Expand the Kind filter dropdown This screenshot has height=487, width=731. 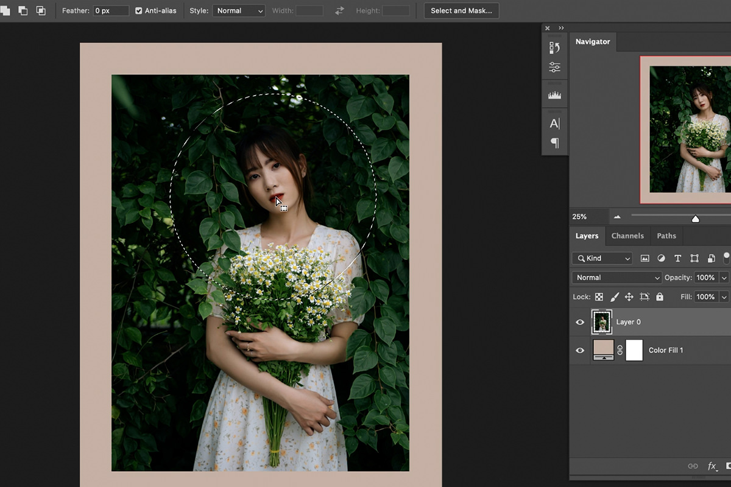[602, 259]
